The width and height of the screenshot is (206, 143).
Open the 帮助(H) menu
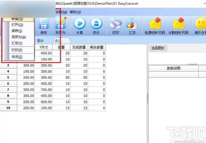(x=75, y=12)
